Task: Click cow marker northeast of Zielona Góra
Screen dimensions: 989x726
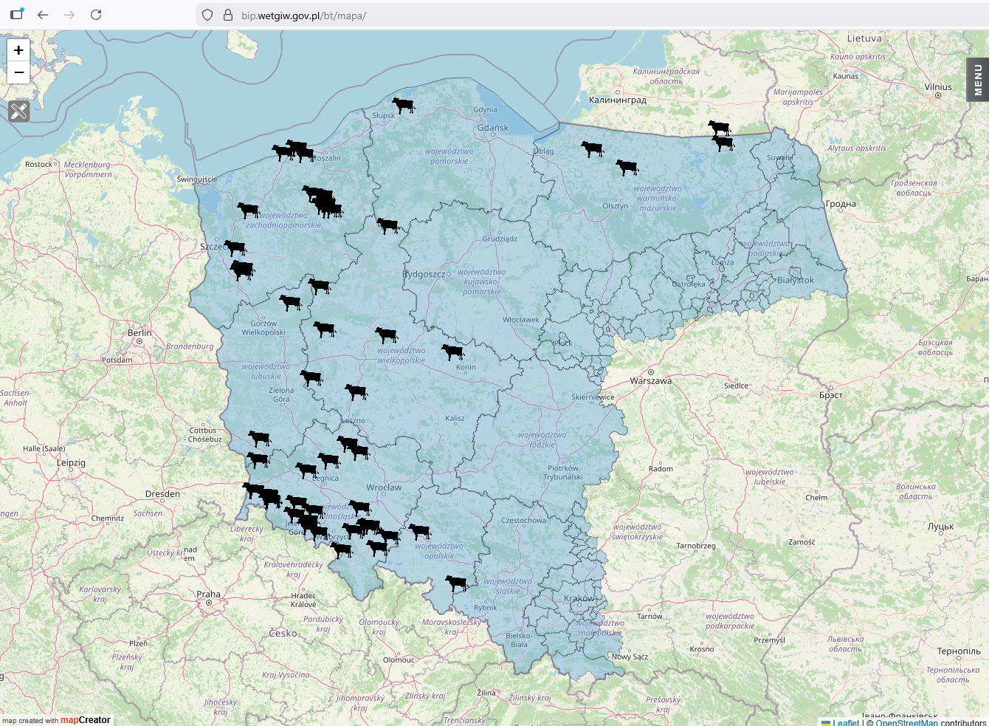Action: (311, 377)
